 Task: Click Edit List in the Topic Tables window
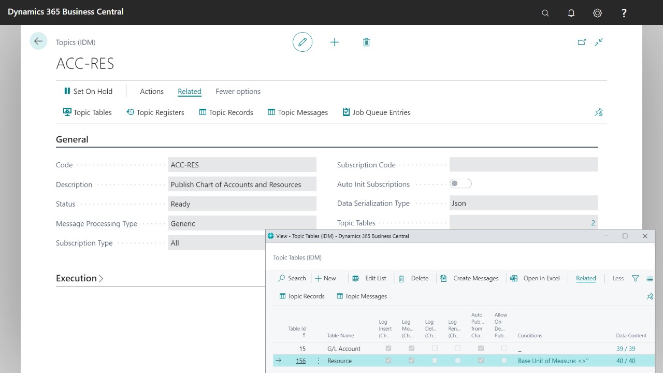point(369,278)
